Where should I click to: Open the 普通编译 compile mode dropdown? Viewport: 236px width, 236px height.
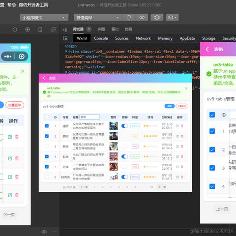coord(98,17)
